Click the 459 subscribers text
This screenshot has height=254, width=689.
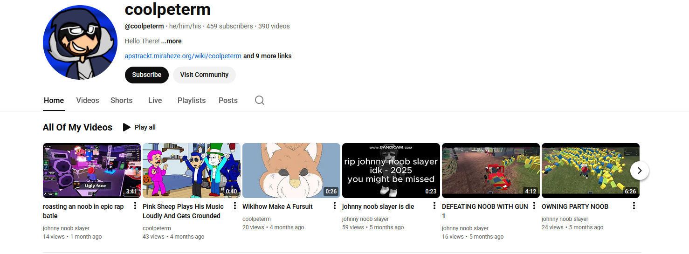click(230, 26)
